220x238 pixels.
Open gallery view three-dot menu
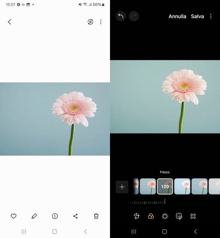tap(101, 22)
